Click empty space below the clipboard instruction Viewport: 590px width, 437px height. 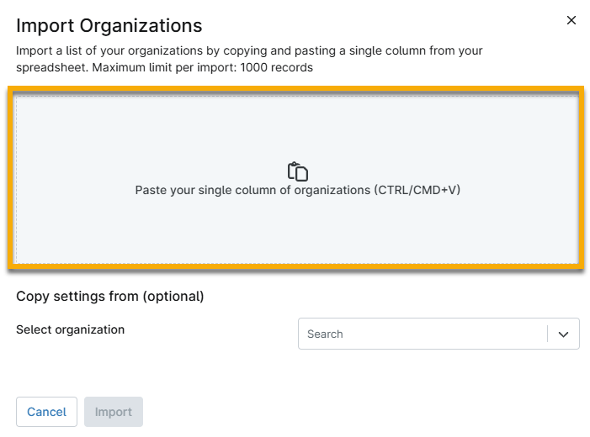tap(298, 231)
